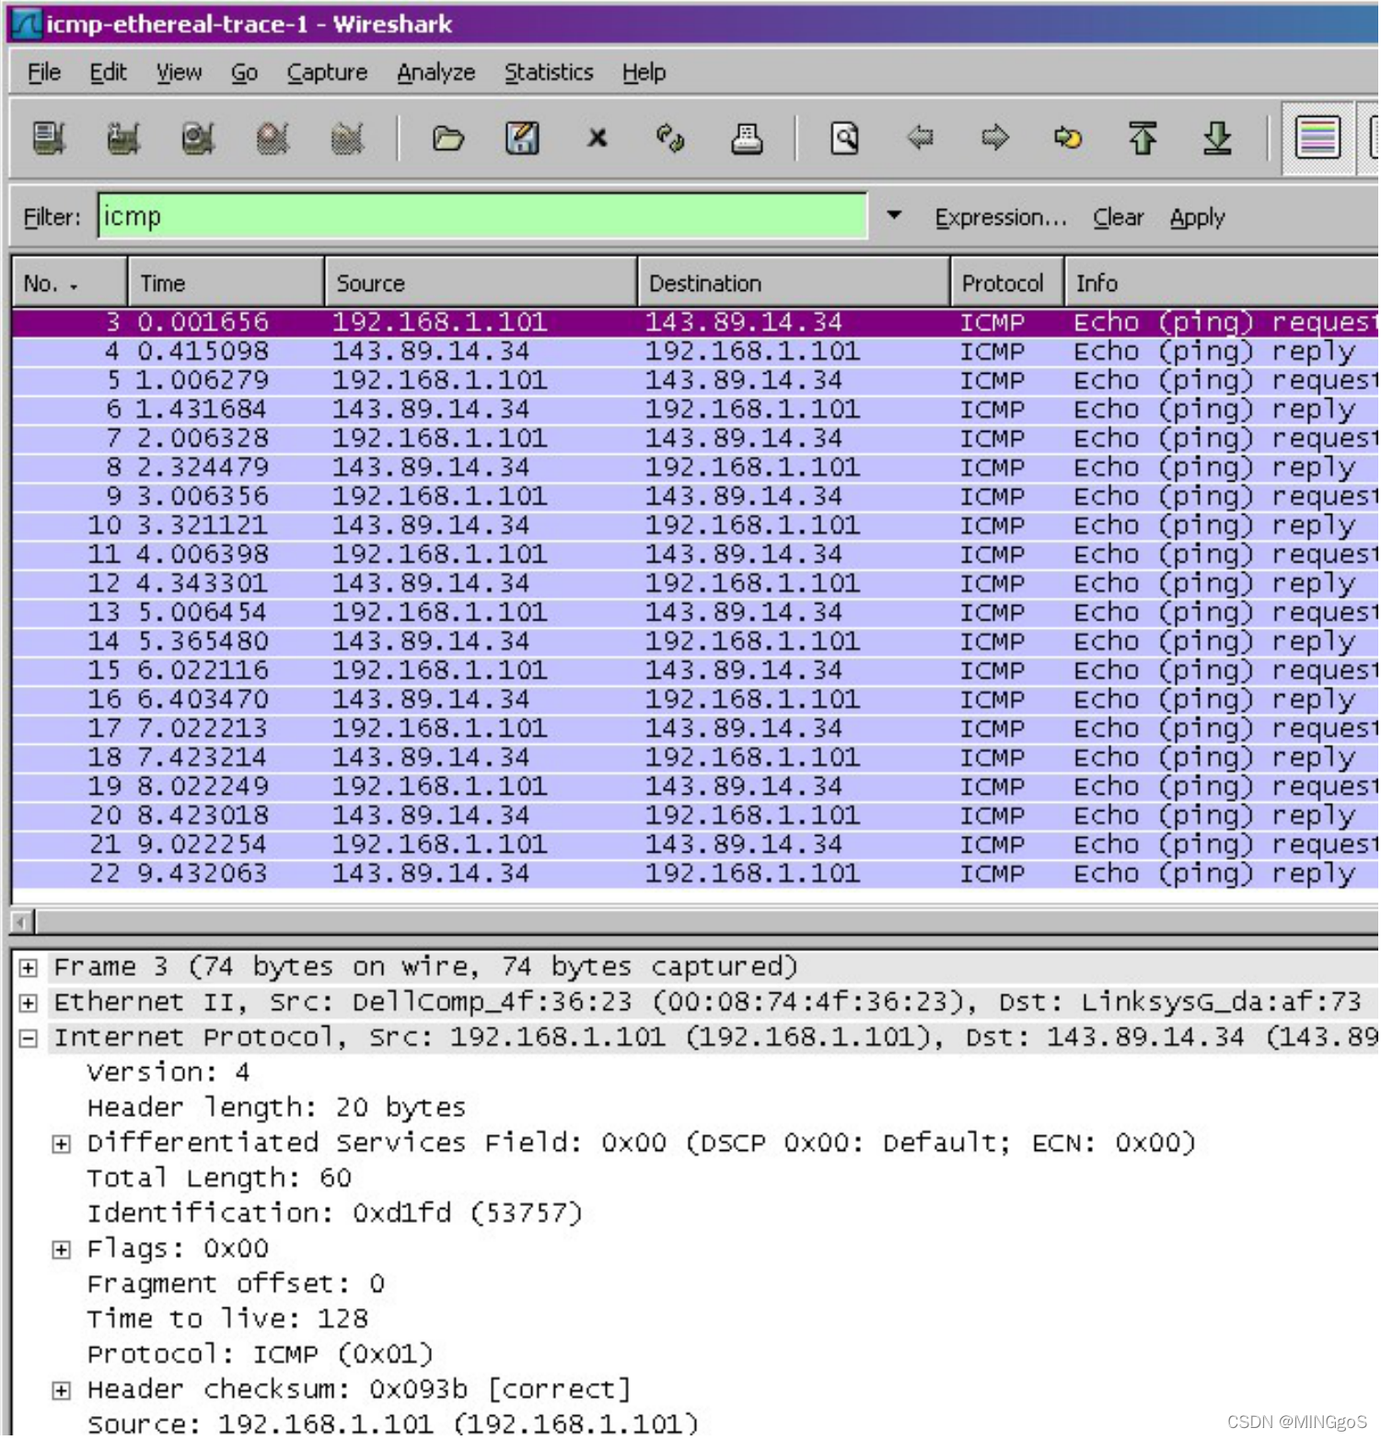Viewport: 1381px width, 1440px height.
Task: Click into the icmp filter input field
Action: coord(482,216)
